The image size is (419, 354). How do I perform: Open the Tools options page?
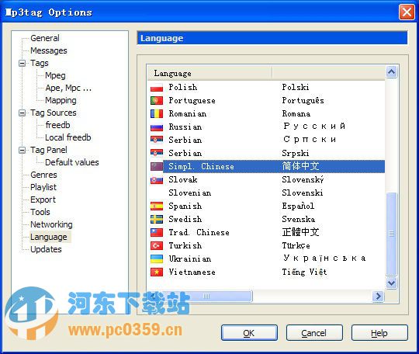click(40, 212)
